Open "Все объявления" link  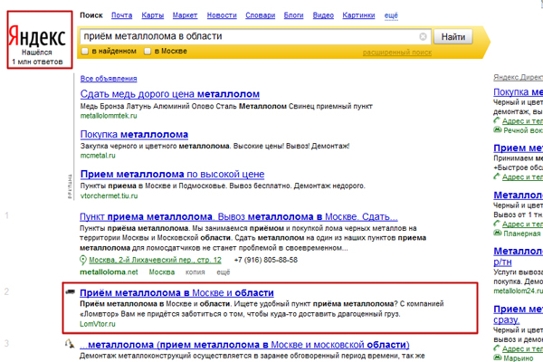tap(108, 77)
